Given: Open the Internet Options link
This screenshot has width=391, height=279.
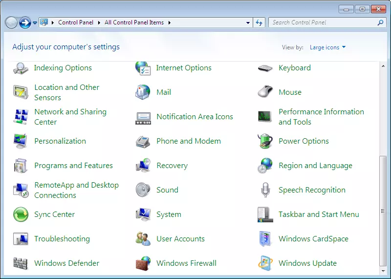Looking at the screenshot, I should [184, 68].
